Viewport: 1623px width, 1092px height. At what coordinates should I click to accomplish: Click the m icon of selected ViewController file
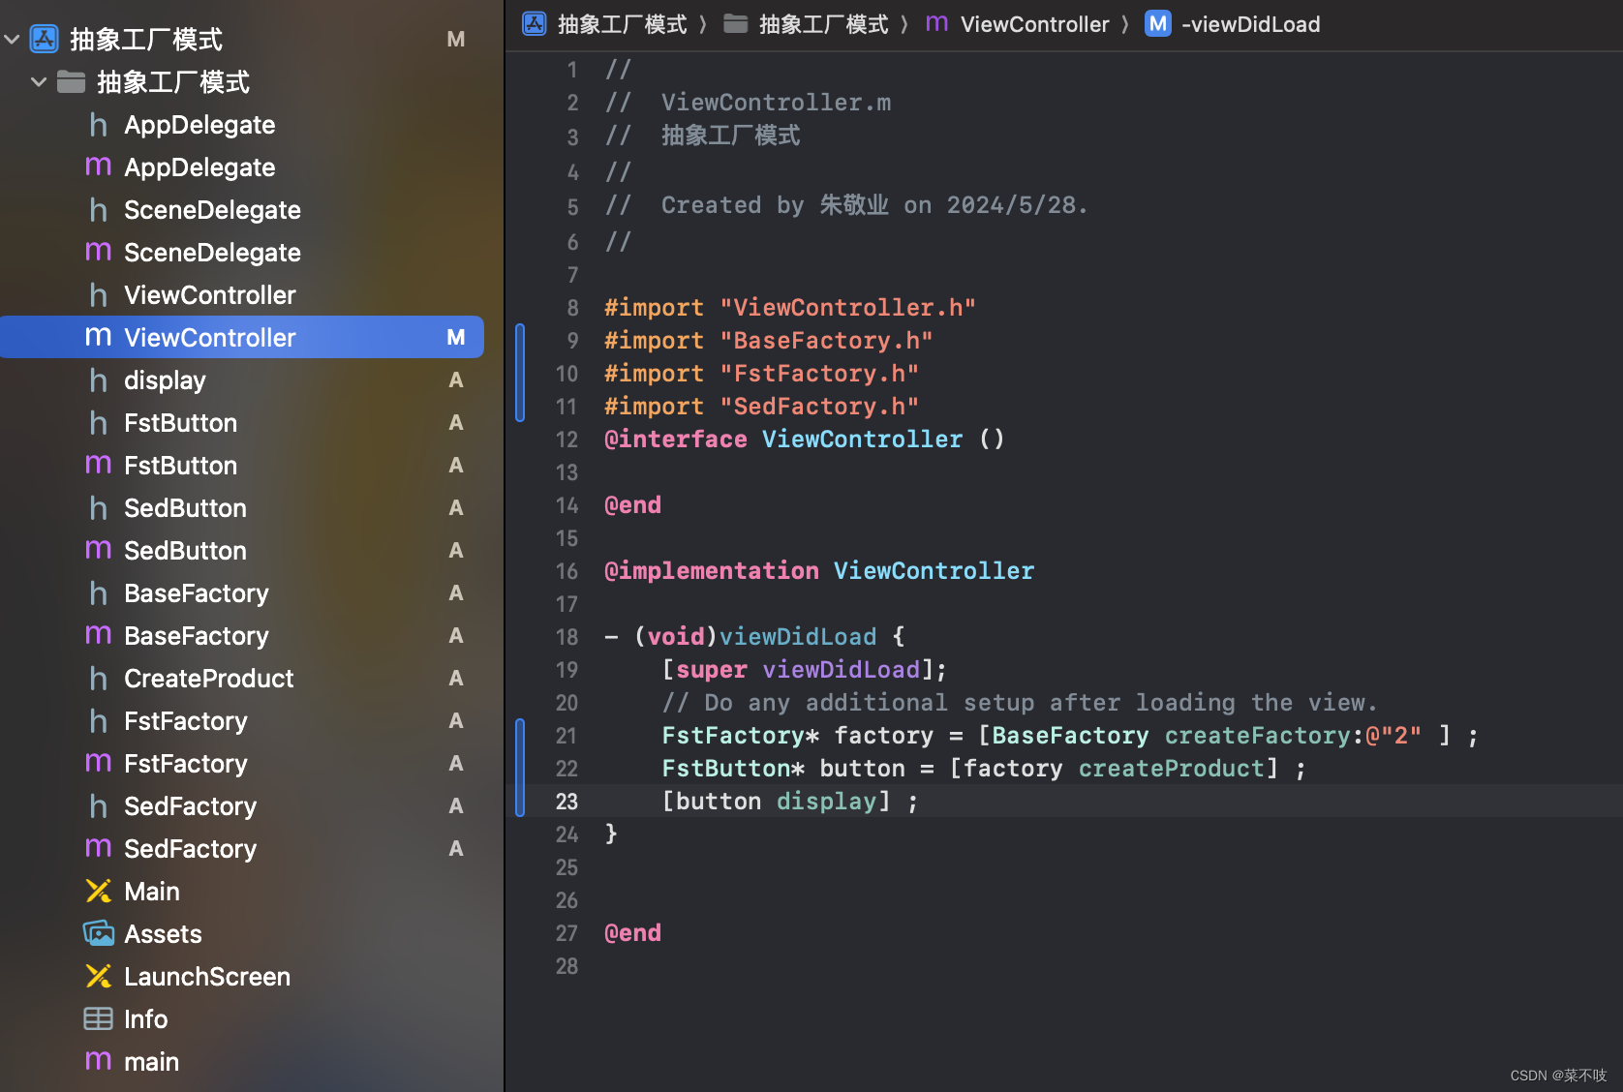coord(98,338)
